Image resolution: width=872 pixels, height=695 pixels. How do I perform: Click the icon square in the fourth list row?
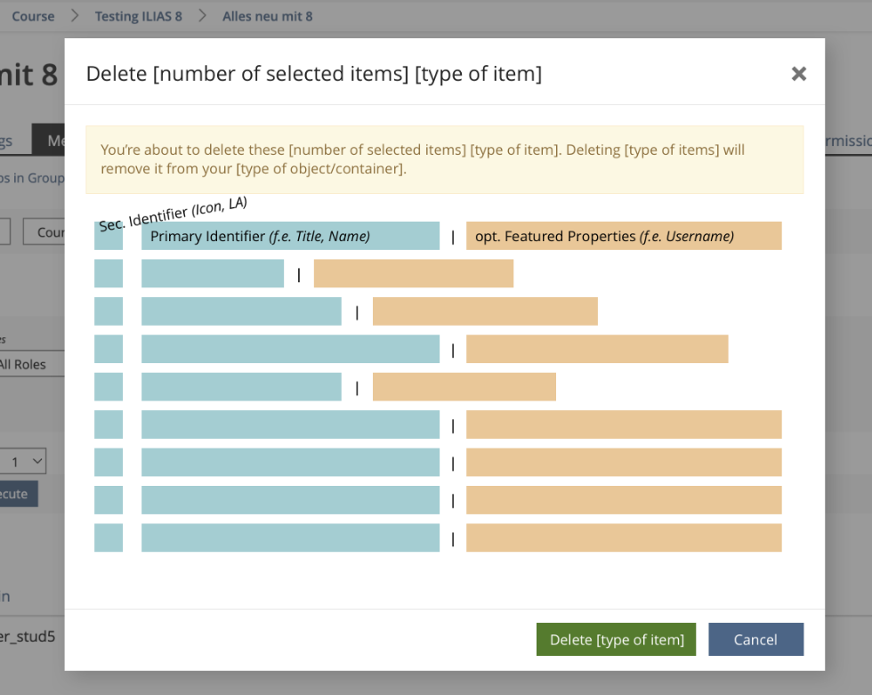click(109, 349)
